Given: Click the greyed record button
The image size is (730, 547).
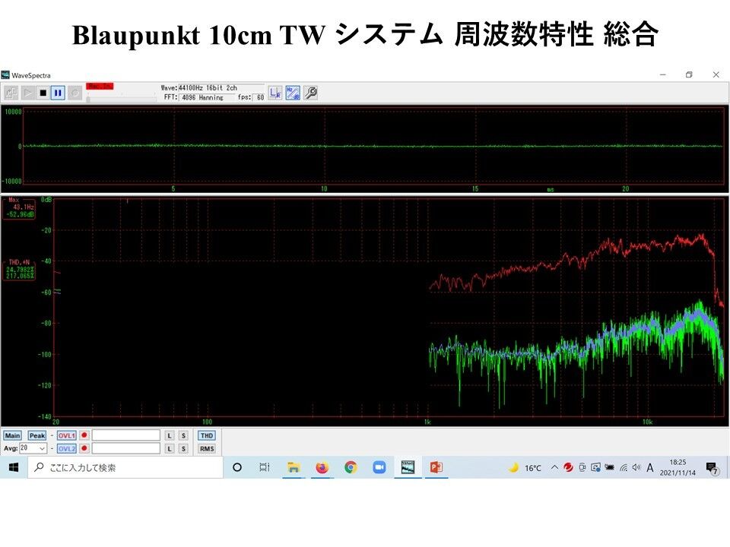Looking at the screenshot, I should [75, 93].
